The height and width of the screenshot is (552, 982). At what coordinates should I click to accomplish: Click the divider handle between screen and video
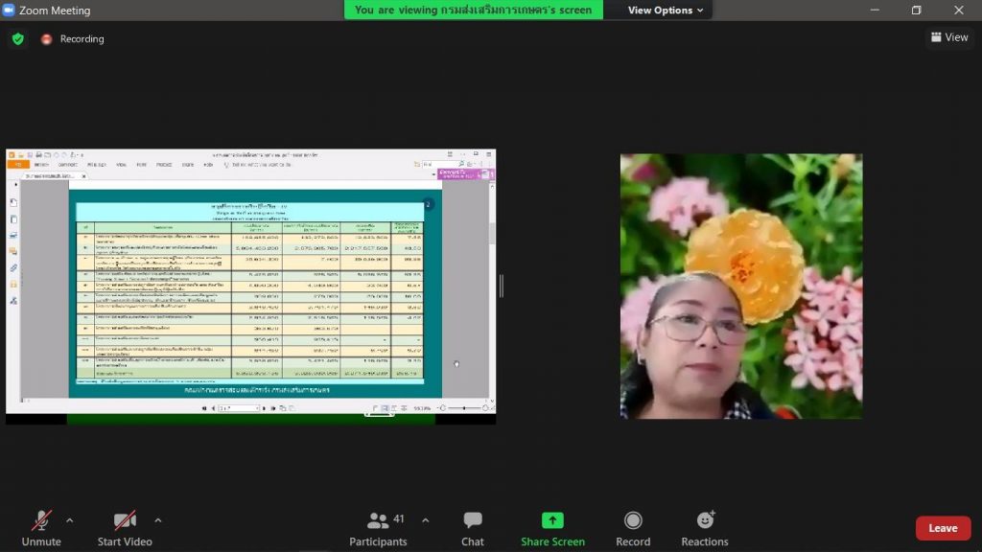pos(501,286)
